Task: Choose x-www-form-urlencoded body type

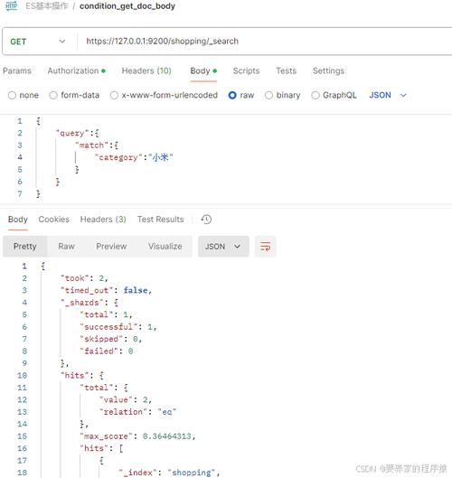Action: tap(114, 95)
